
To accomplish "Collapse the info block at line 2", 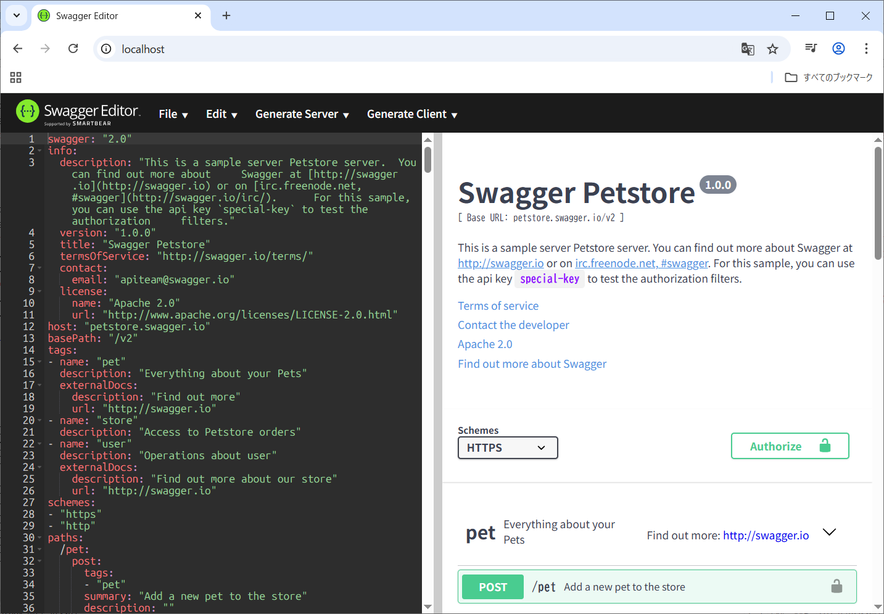I will [x=40, y=151].
